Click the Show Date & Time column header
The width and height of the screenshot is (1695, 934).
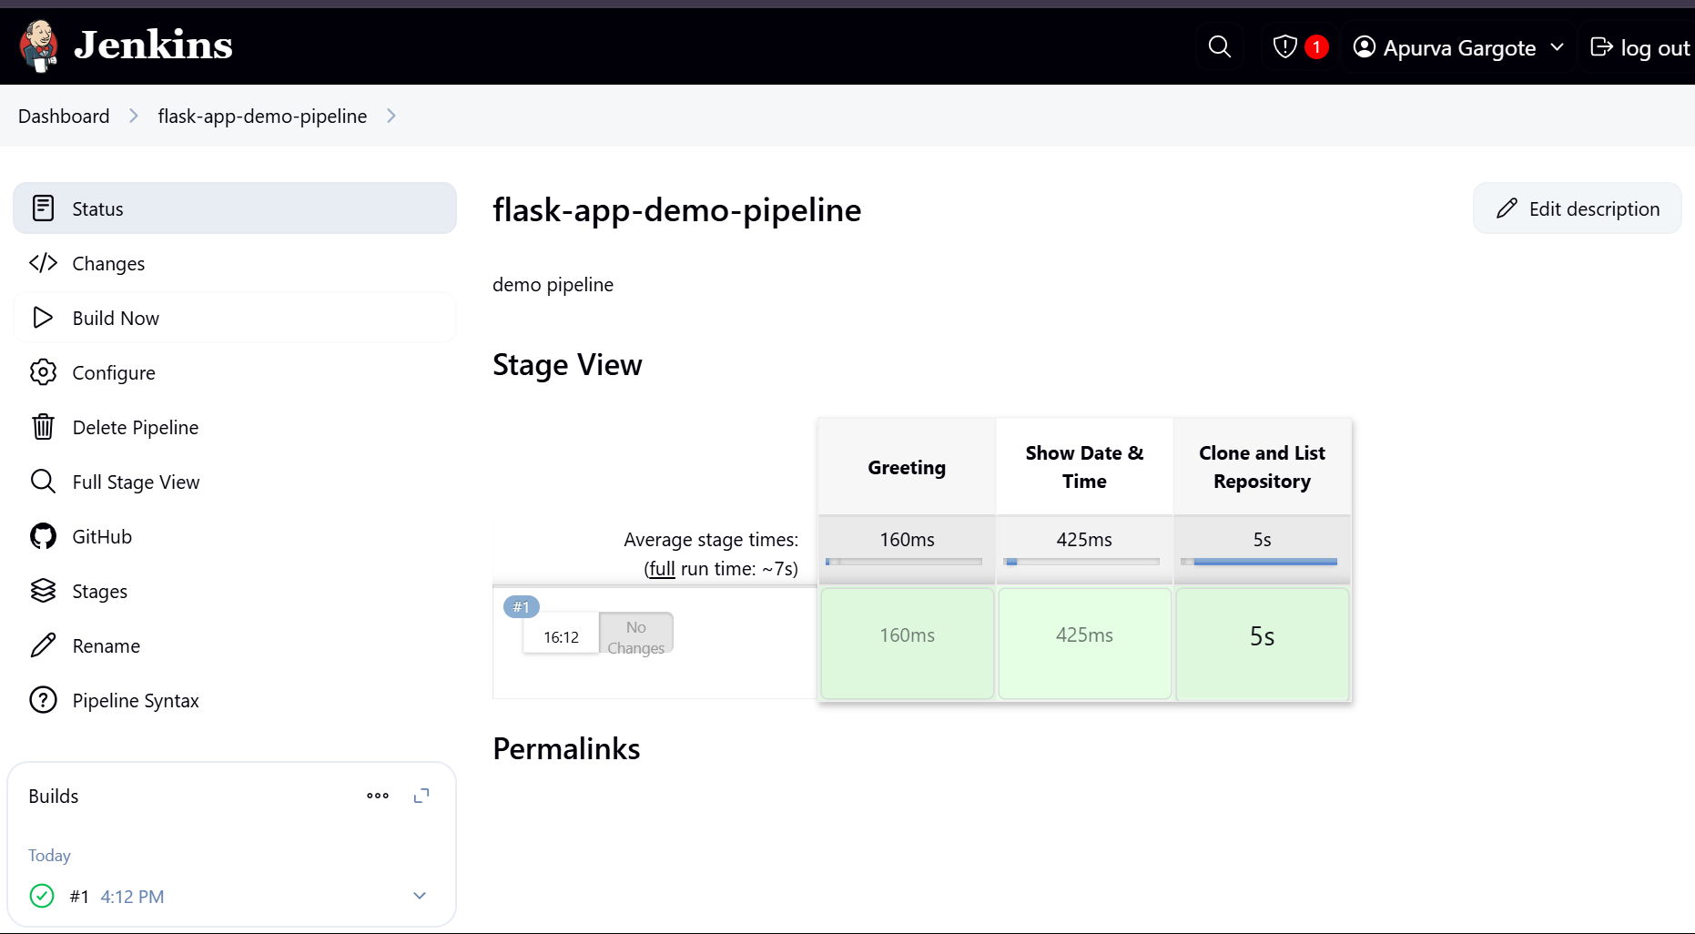pyautogui.click(x=1084, y=467)
